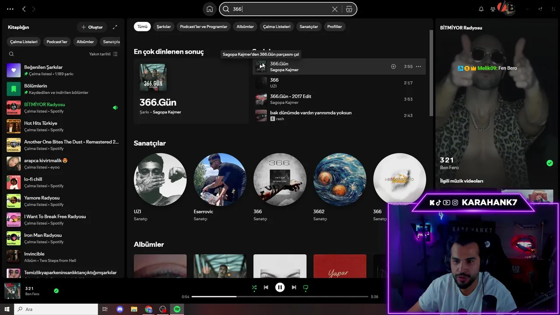Expand the library panel
The width and height of the screenshot is (560, 315).
tap(115, 27)
